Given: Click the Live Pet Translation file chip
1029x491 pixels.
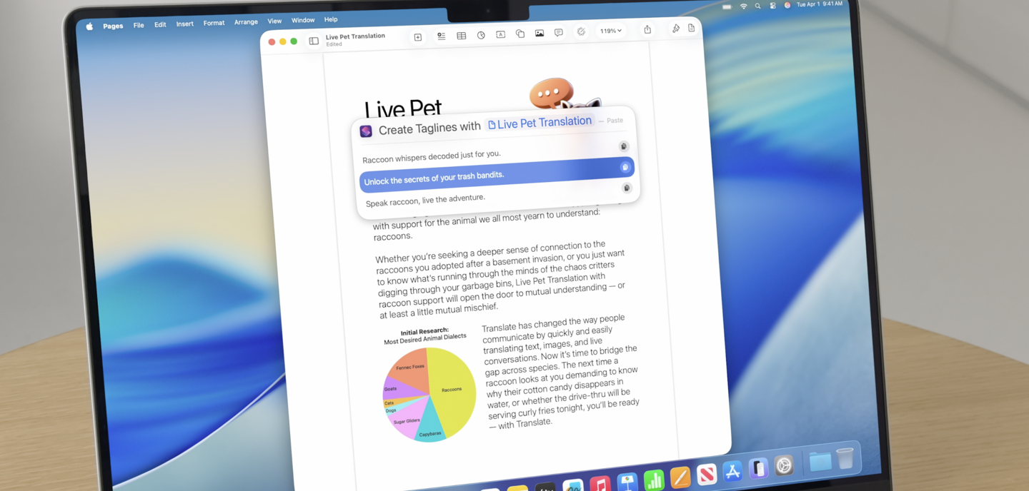Looking at the screenshot, I should 540,122.
